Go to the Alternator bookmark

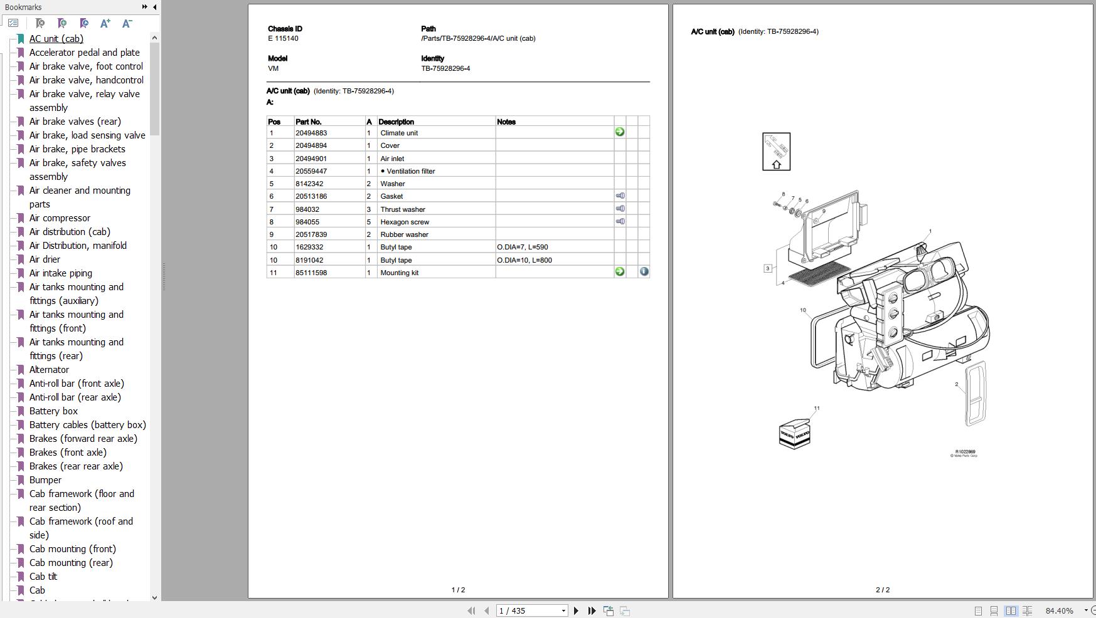click(49, 370)
